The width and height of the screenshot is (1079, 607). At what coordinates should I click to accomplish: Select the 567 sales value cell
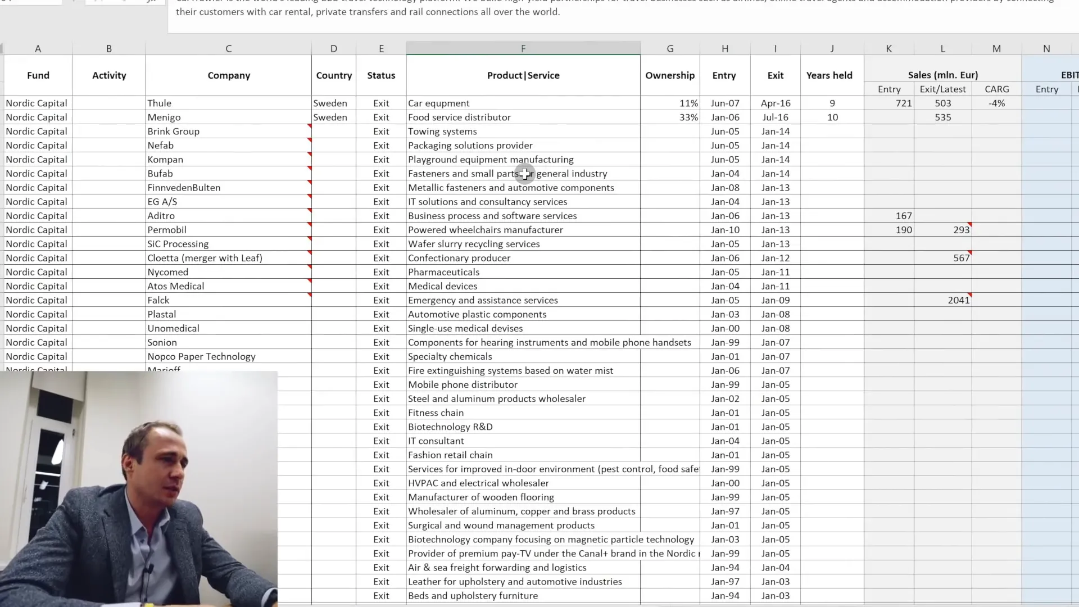point(943,258)
